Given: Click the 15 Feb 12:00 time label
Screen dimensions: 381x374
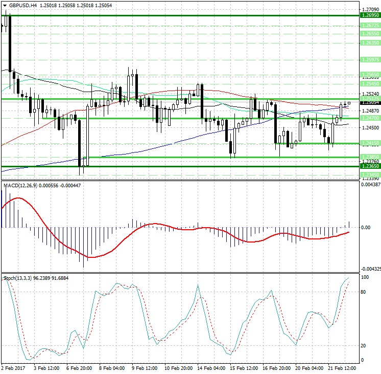Looking at the screenshot, I should (x=244, y=368).
